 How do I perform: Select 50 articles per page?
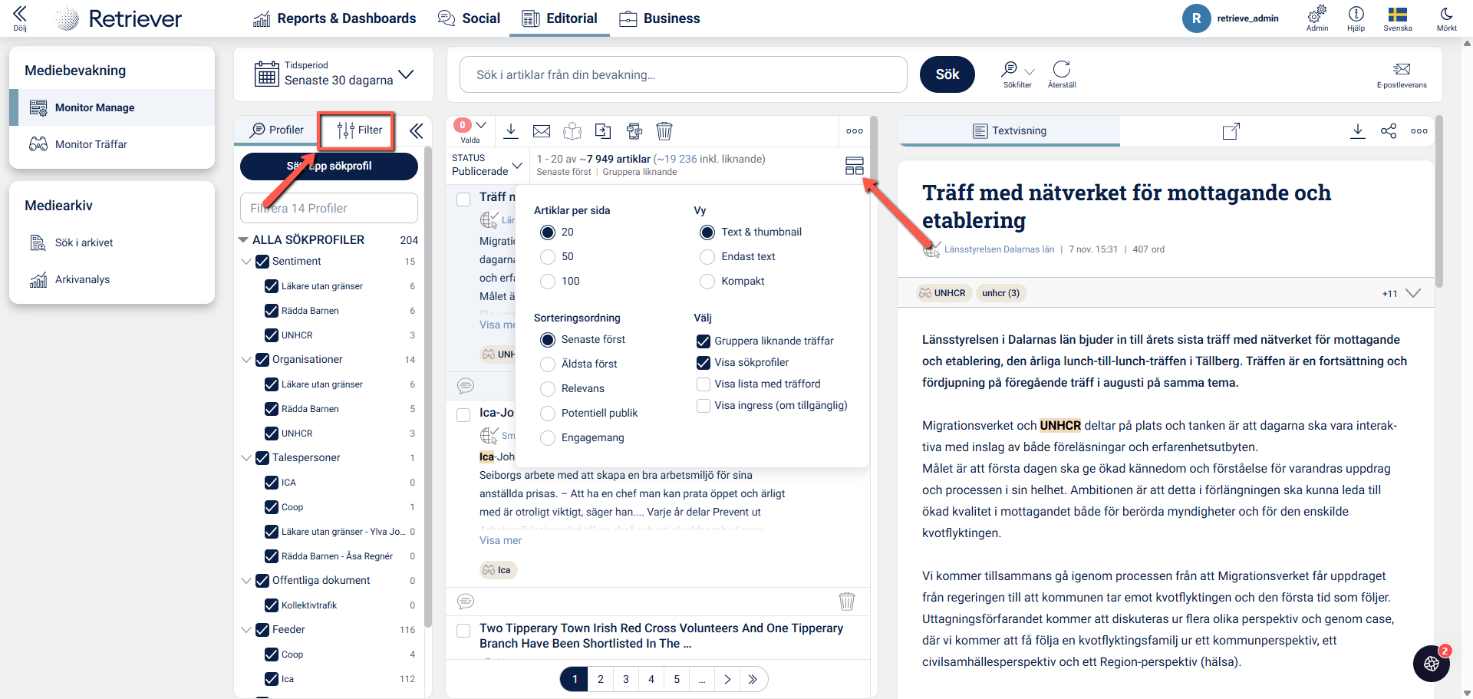548,257
